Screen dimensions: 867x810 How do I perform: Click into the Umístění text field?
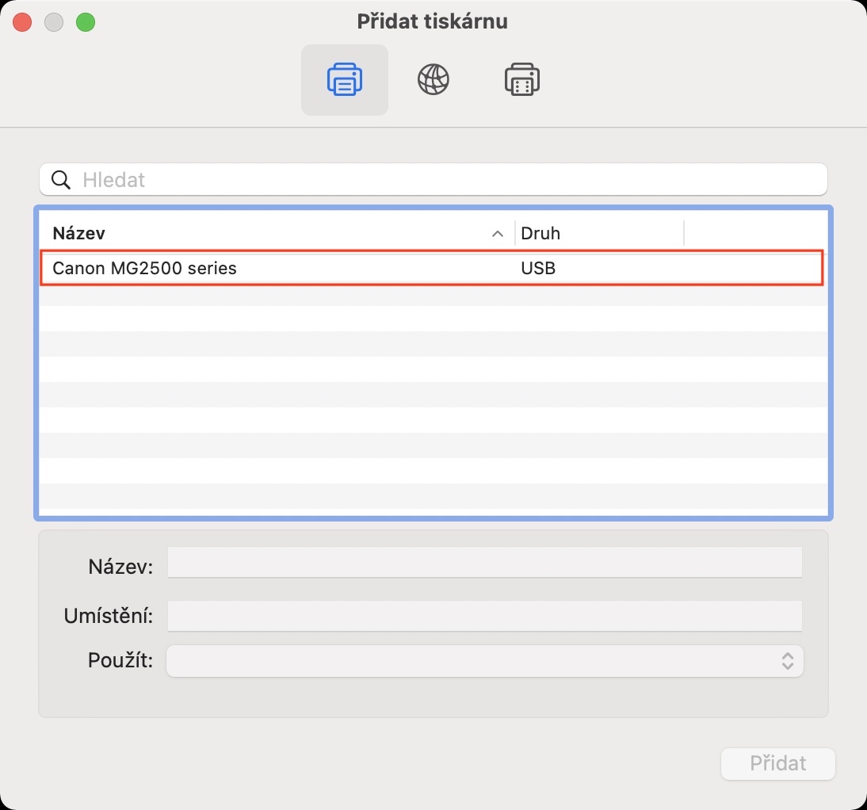(485, 615)
